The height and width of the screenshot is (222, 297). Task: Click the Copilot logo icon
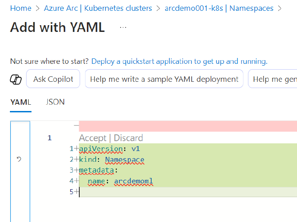coord(16,80)
